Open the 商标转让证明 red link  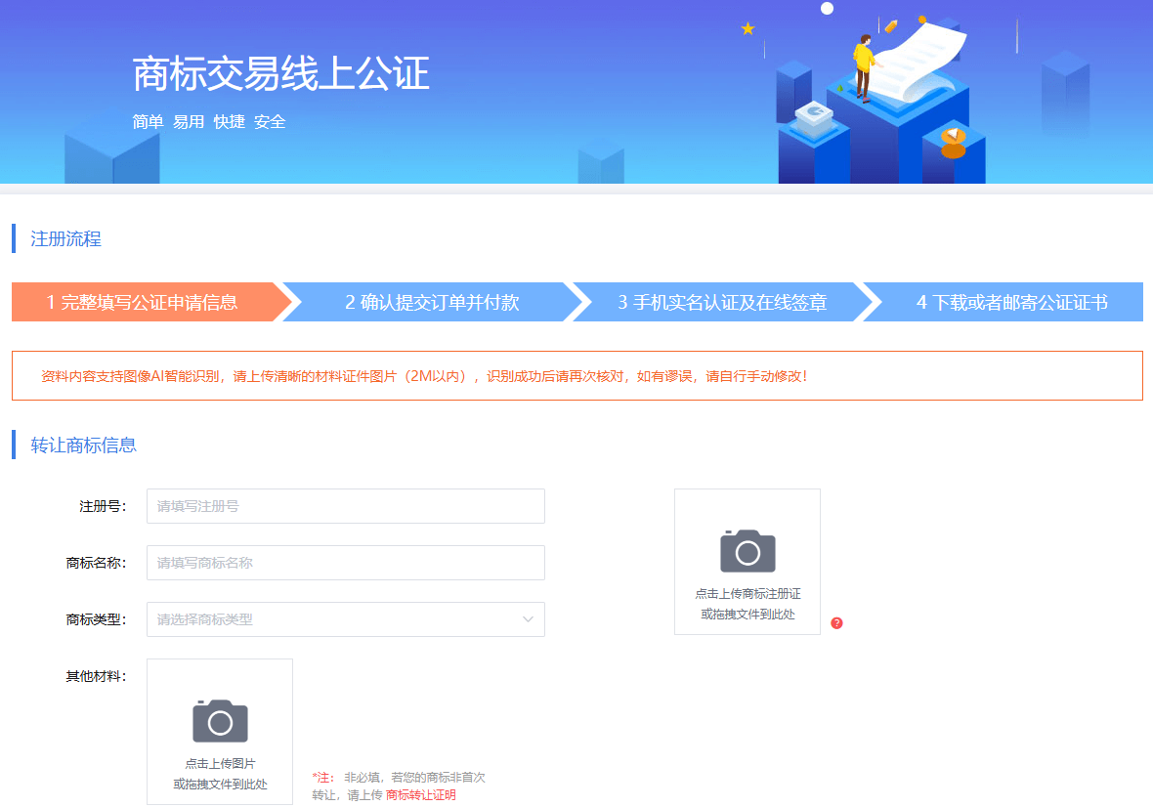click(x=420, y=795)
